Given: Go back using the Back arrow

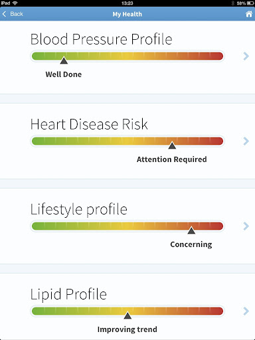Looking at the screenshot, I should click(4, 14).
